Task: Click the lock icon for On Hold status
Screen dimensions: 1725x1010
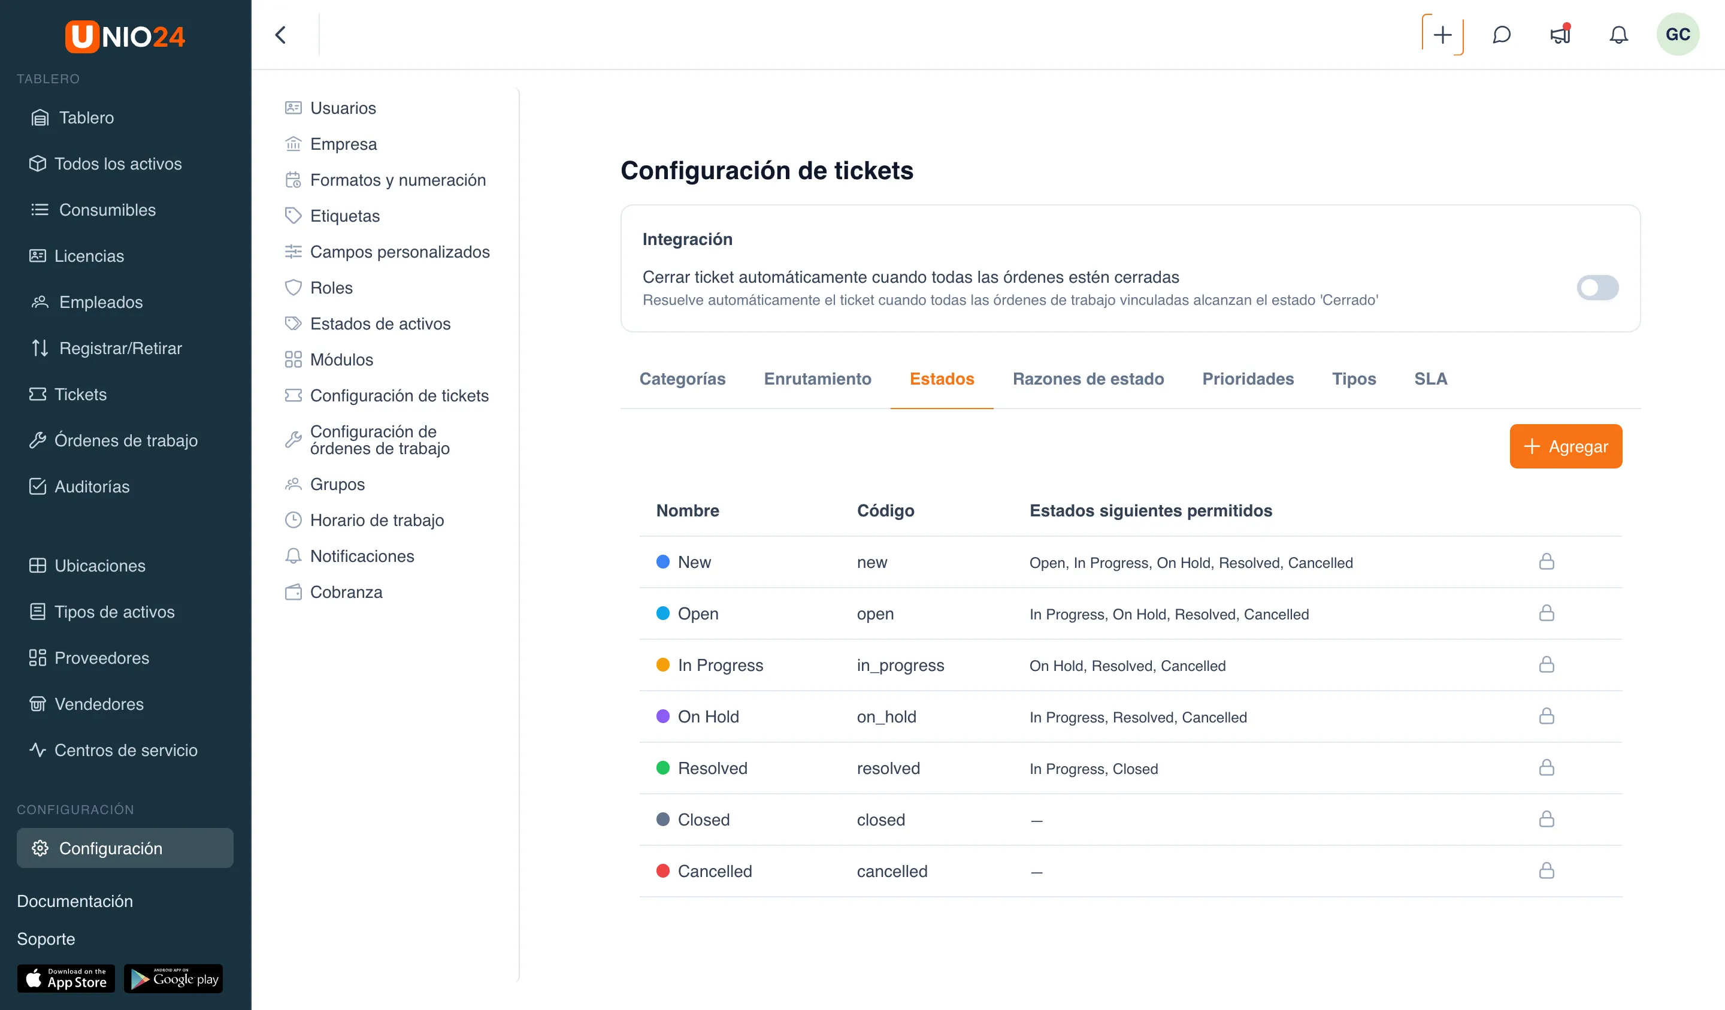Action: click(1547, 715)
